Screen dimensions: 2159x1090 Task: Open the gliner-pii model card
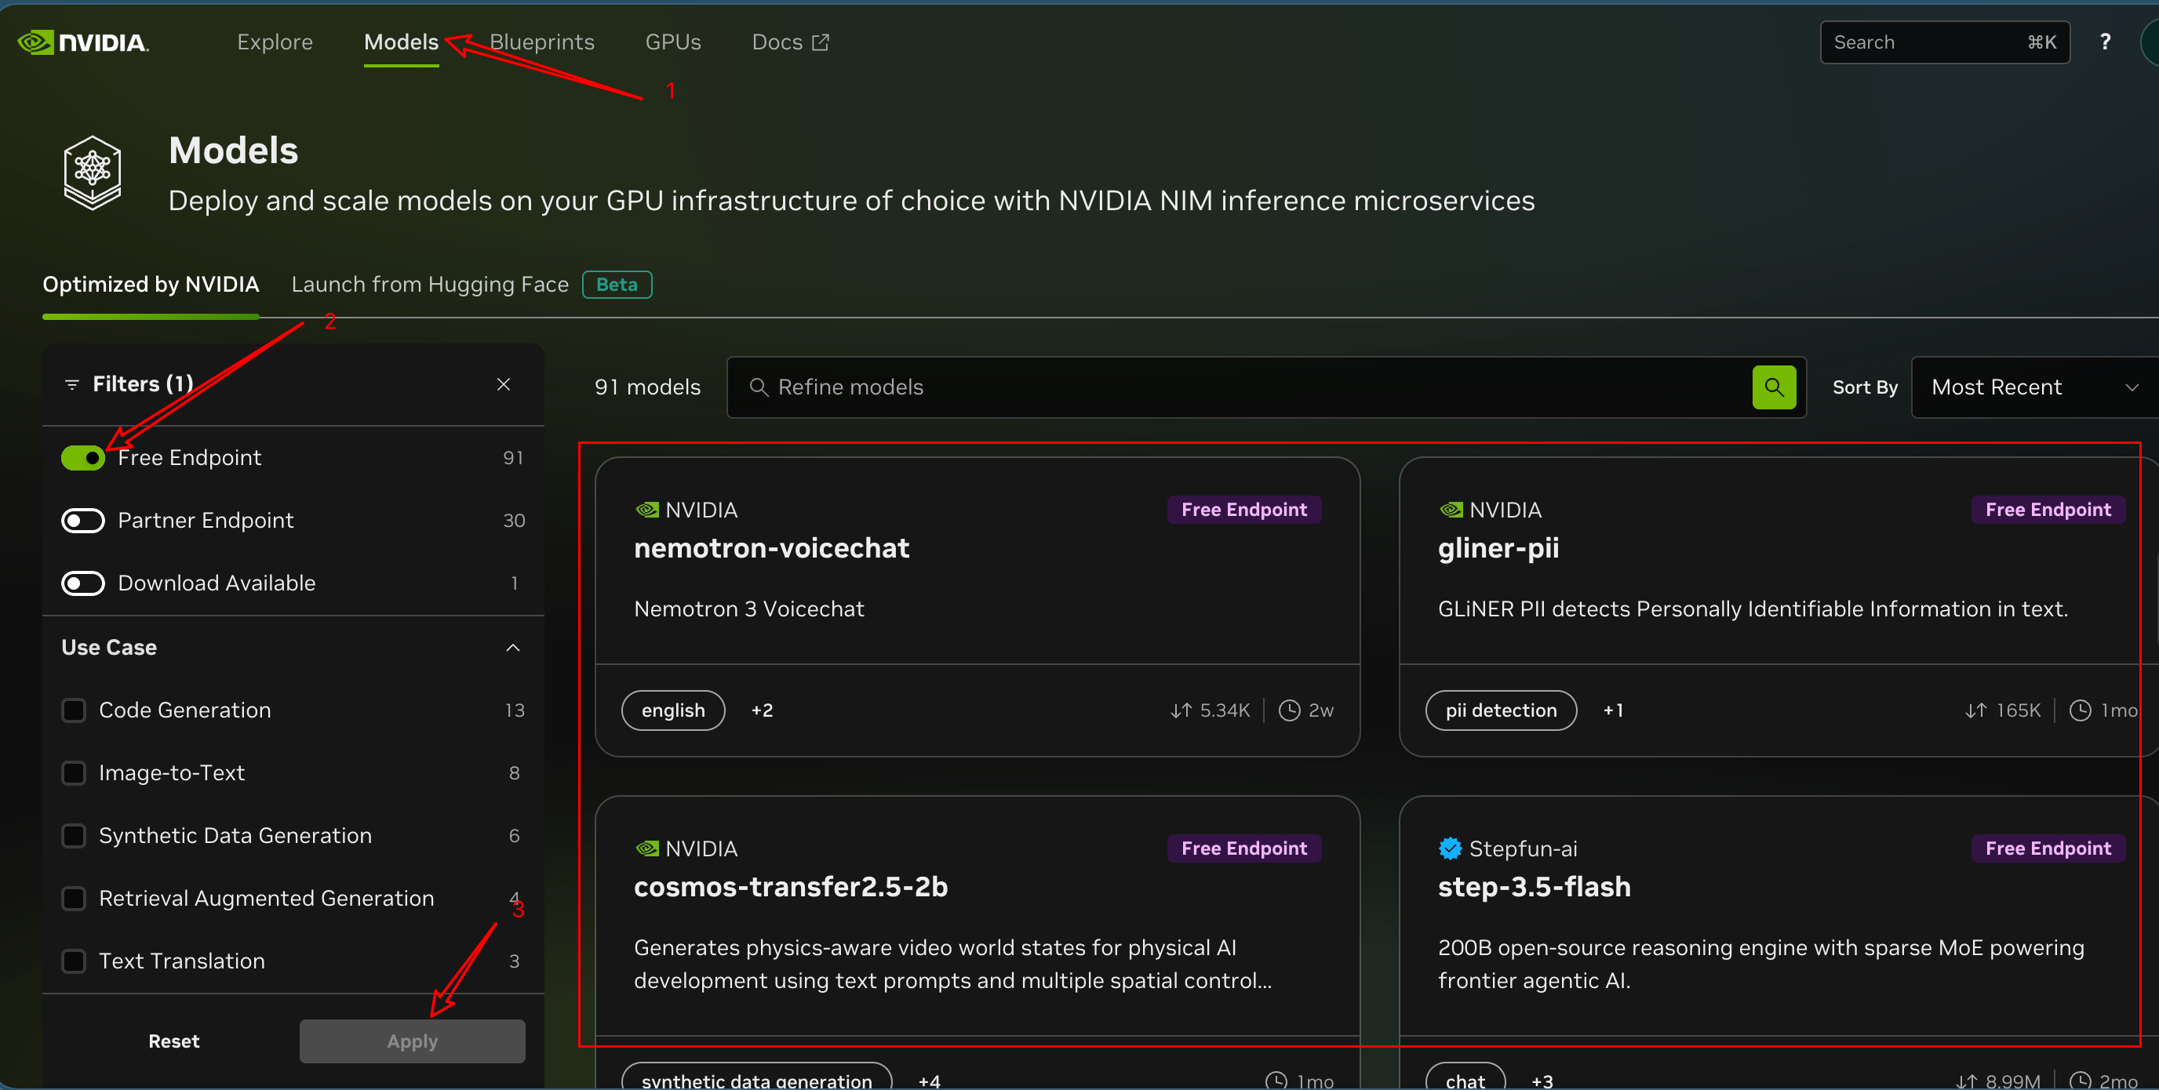[x=1779, y=607]
